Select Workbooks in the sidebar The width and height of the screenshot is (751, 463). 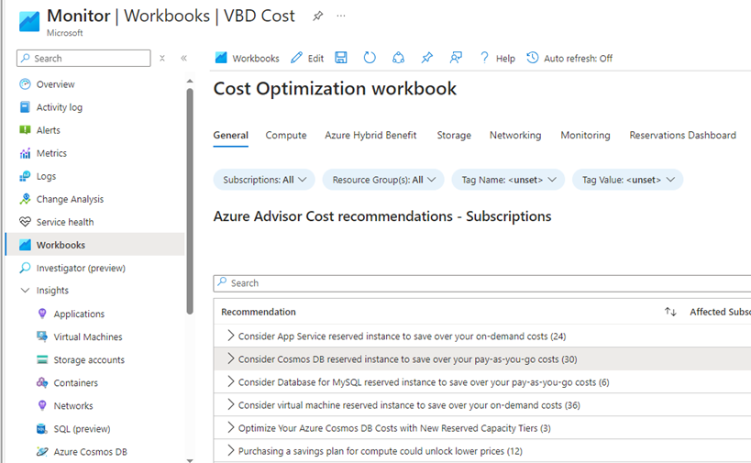pyautogui.click(x=94, y=245)
